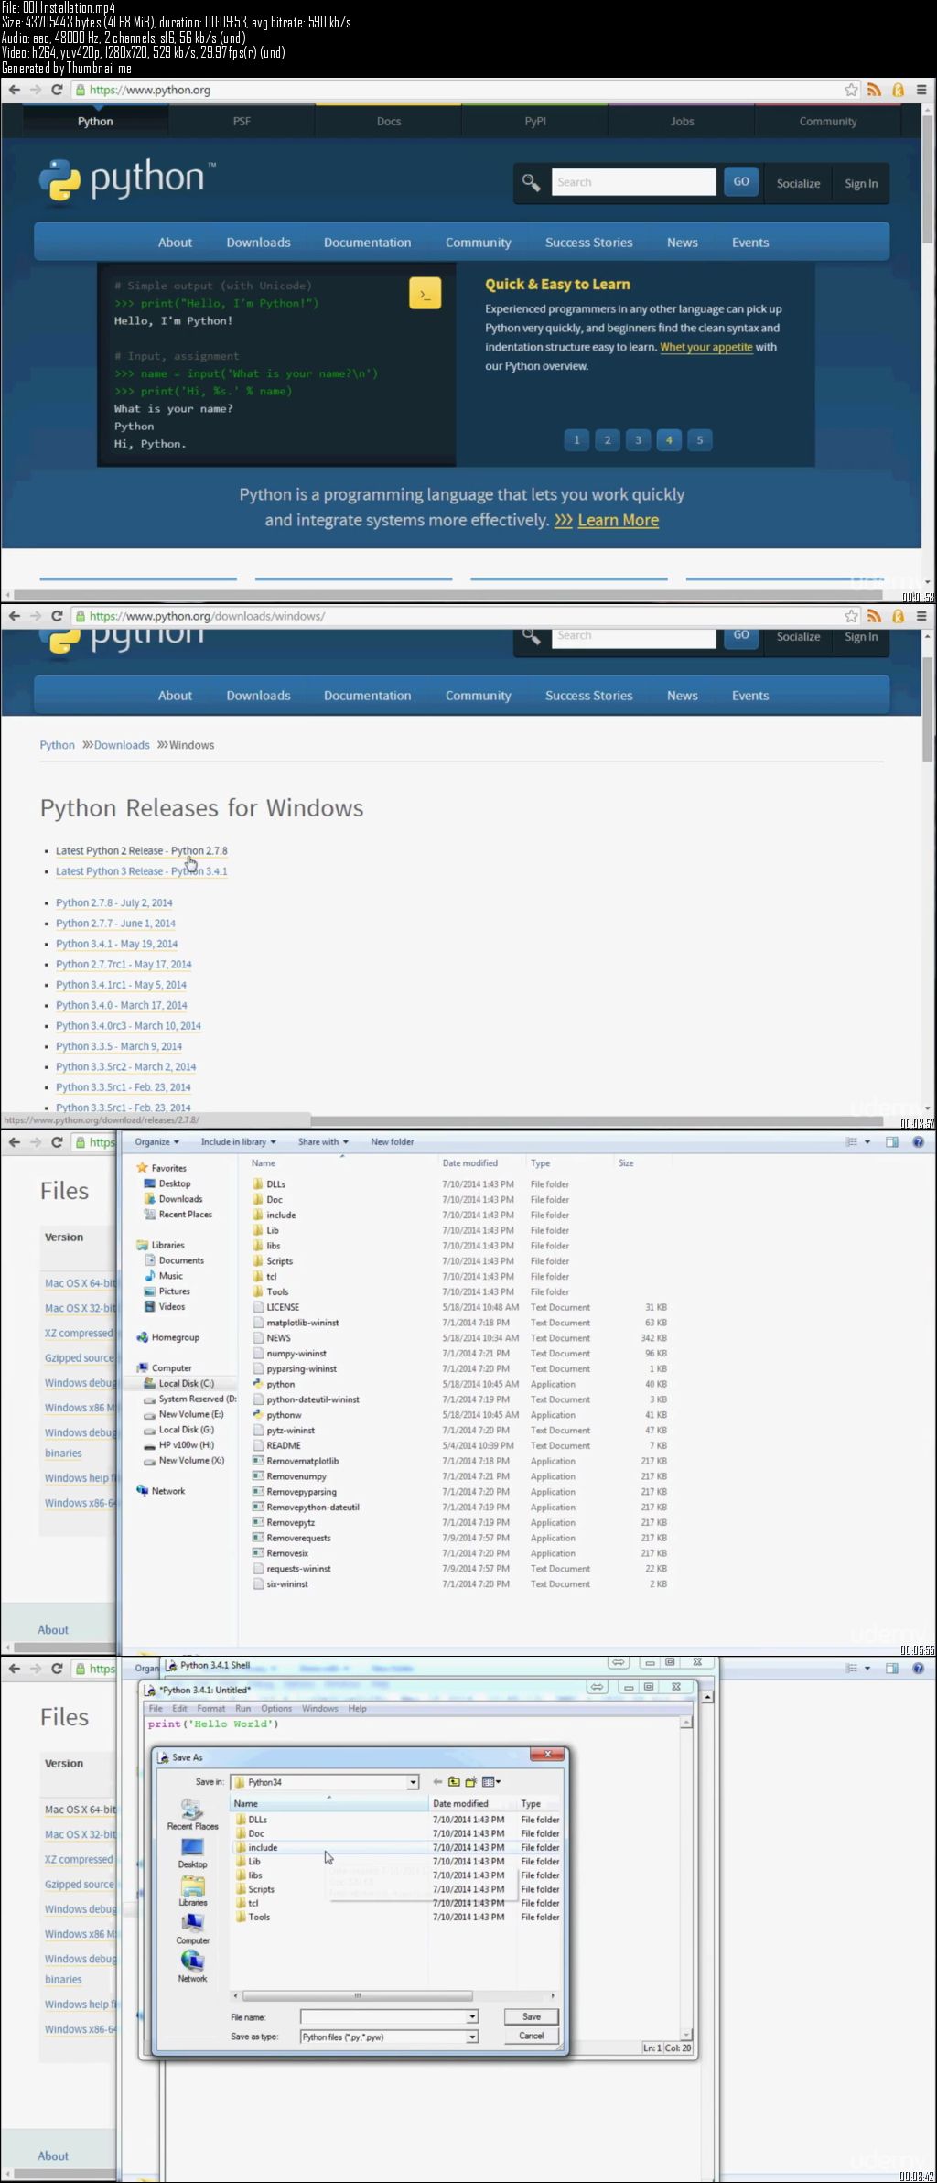Open Chrome hamburger menu on the python.org home page
937x2183 pixels.
(x=921, y=90)
